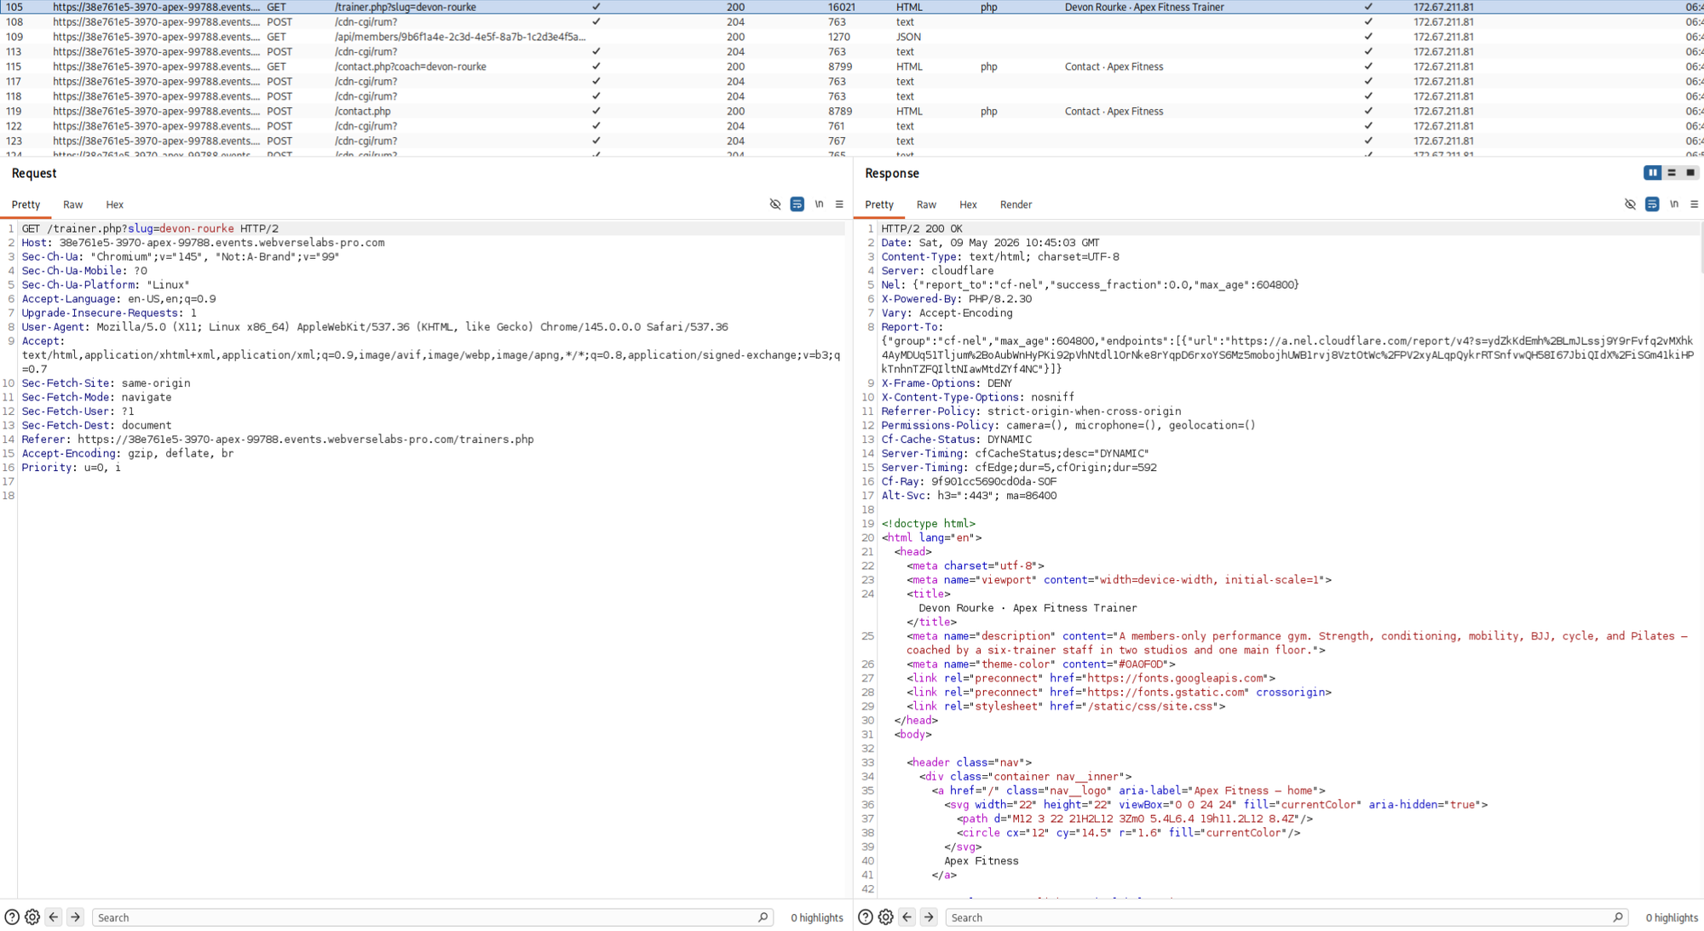This screenshot has width=1704, height=931.
Task: Click the 'Referer:' header line in Request
Action: click(278, 440)
